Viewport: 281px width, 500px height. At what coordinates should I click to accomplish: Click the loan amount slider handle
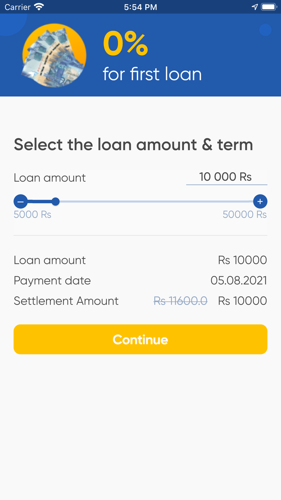pyautogui.click(x=56, y=202)
